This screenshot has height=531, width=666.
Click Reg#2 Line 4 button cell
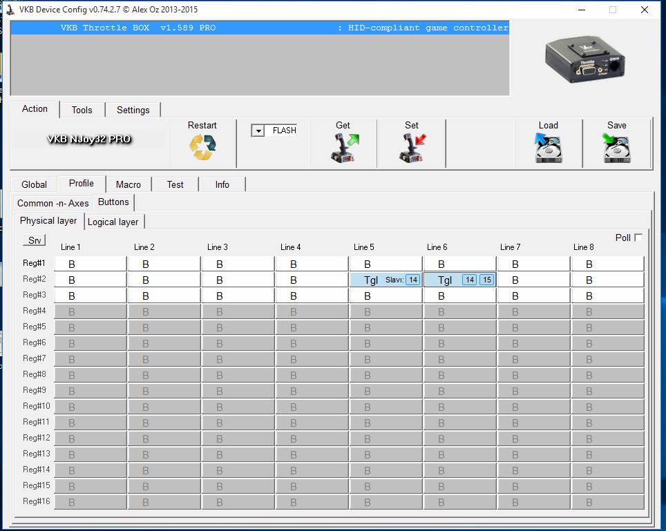312,280
